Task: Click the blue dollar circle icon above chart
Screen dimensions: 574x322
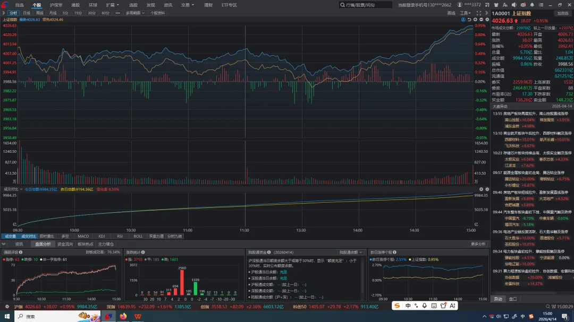Action: (463, 20)
